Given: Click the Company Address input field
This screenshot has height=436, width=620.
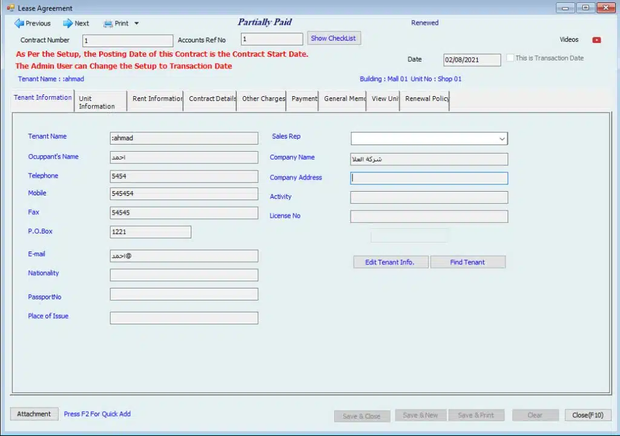Looking at the screenshot, I should [x=429, y=178].
